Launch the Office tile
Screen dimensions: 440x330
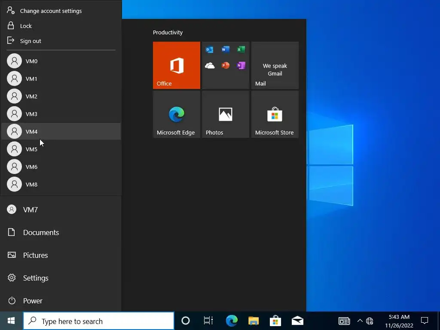[177, 65]
